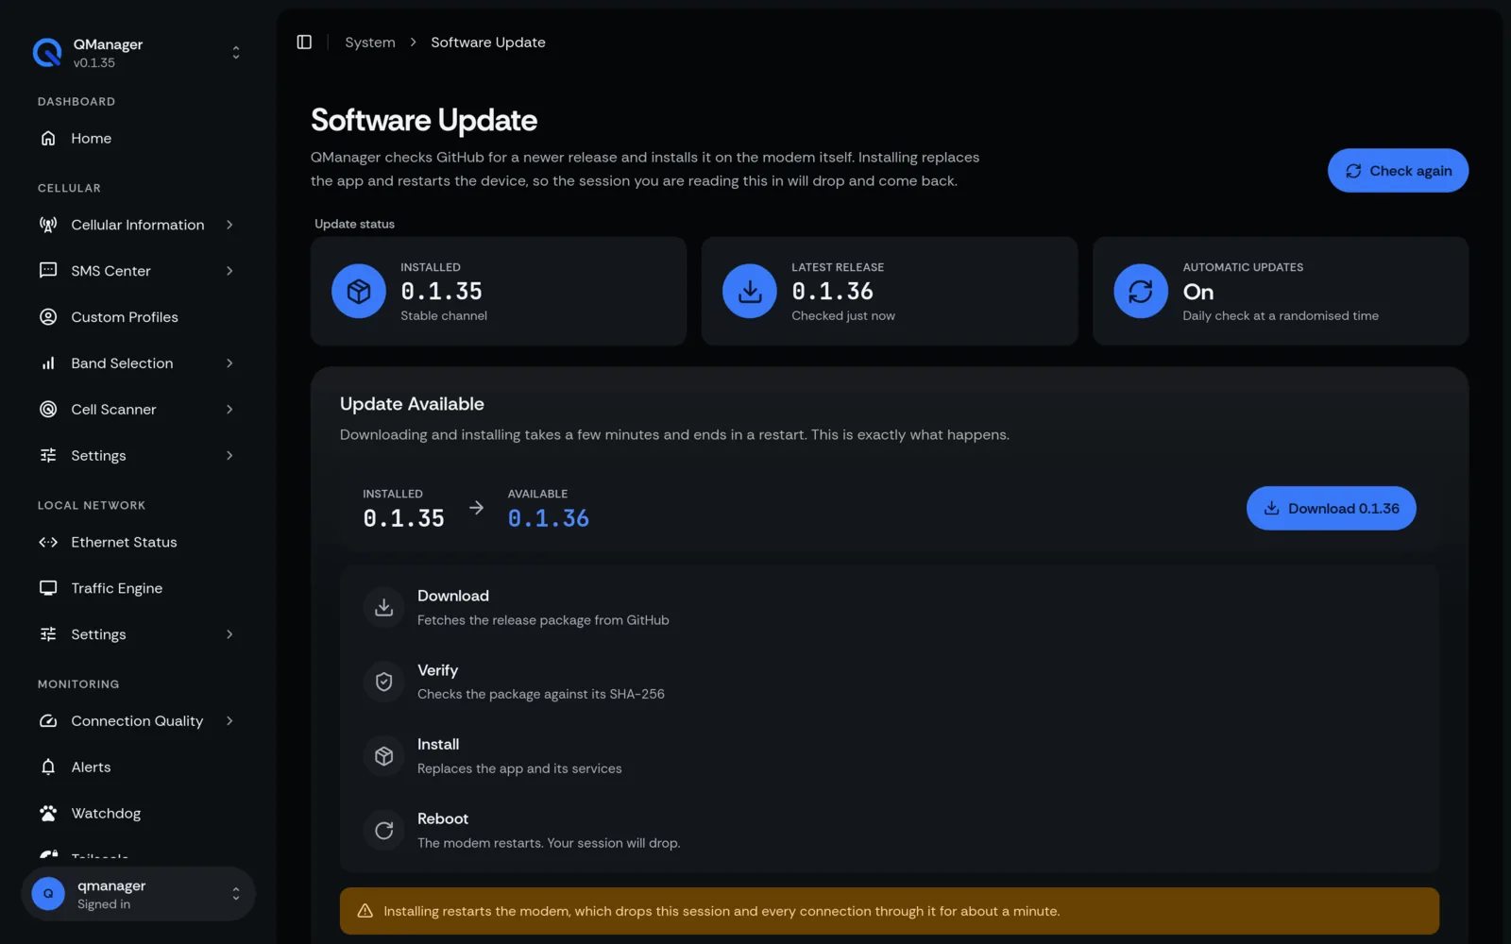Click the Custom Profiles user icon
This screenshot has width=1511, height=944.
tap(48, 317)
